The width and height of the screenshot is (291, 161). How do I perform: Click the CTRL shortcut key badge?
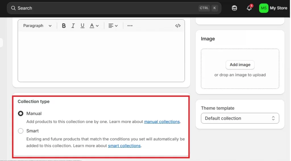pos(204,8)
